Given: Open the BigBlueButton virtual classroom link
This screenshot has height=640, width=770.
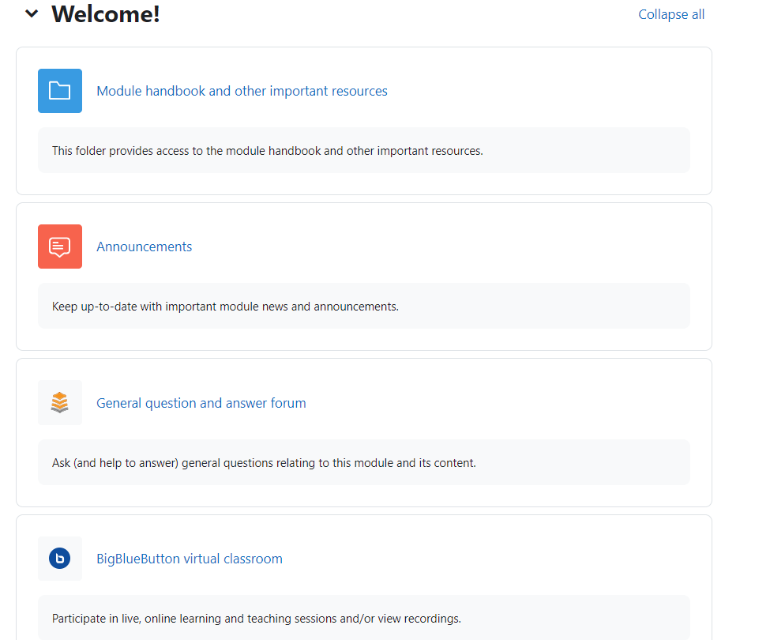Looking at the screenshot, I should tap(189, 559).
